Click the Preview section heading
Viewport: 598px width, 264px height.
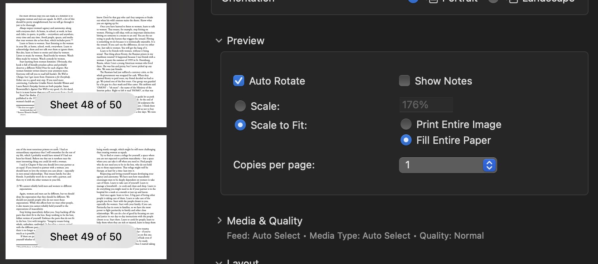click(245, 40)
